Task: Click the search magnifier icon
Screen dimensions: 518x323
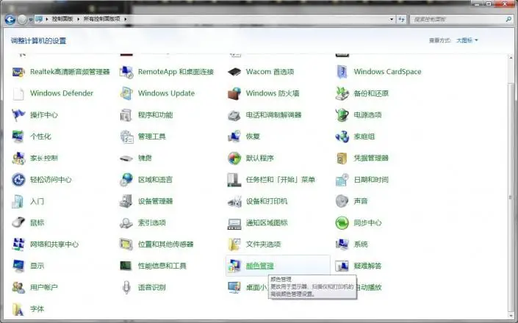Action: point(508,20)
